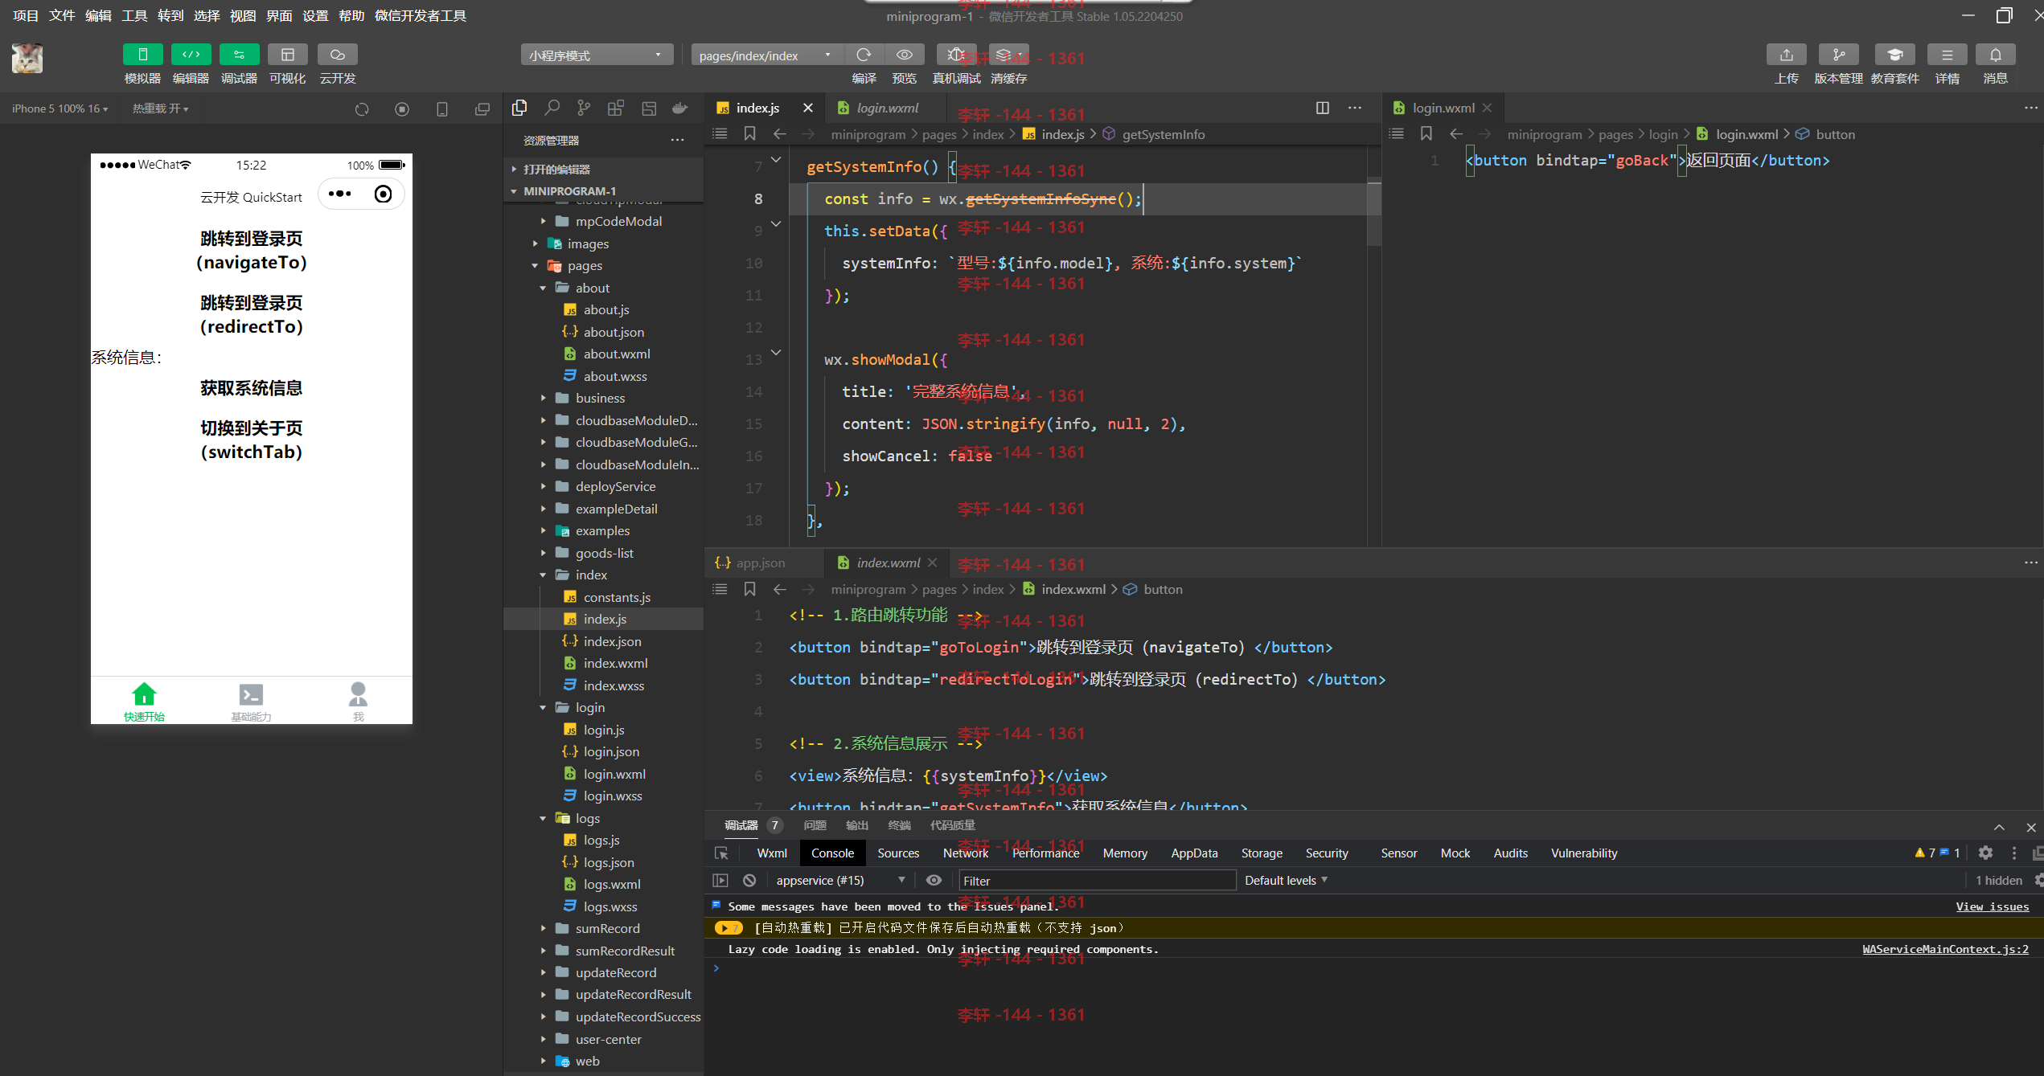Viewport: 2044px width, 1076px height.
Task: Toggle the simulator phone device icon
Action: tap(442, 108)
